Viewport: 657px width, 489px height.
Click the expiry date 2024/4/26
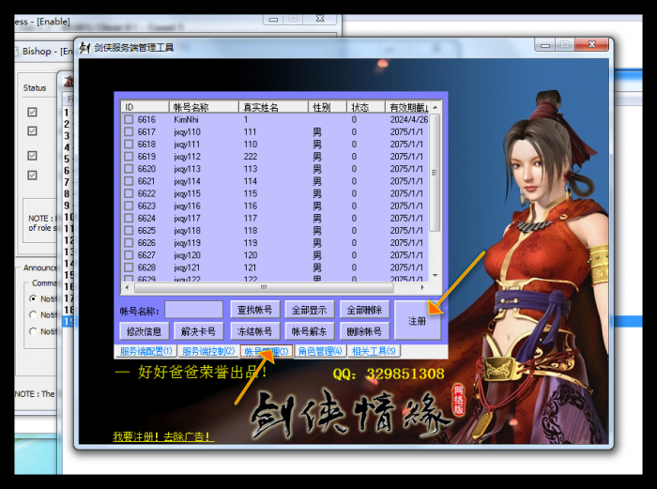tap(409, 120)
